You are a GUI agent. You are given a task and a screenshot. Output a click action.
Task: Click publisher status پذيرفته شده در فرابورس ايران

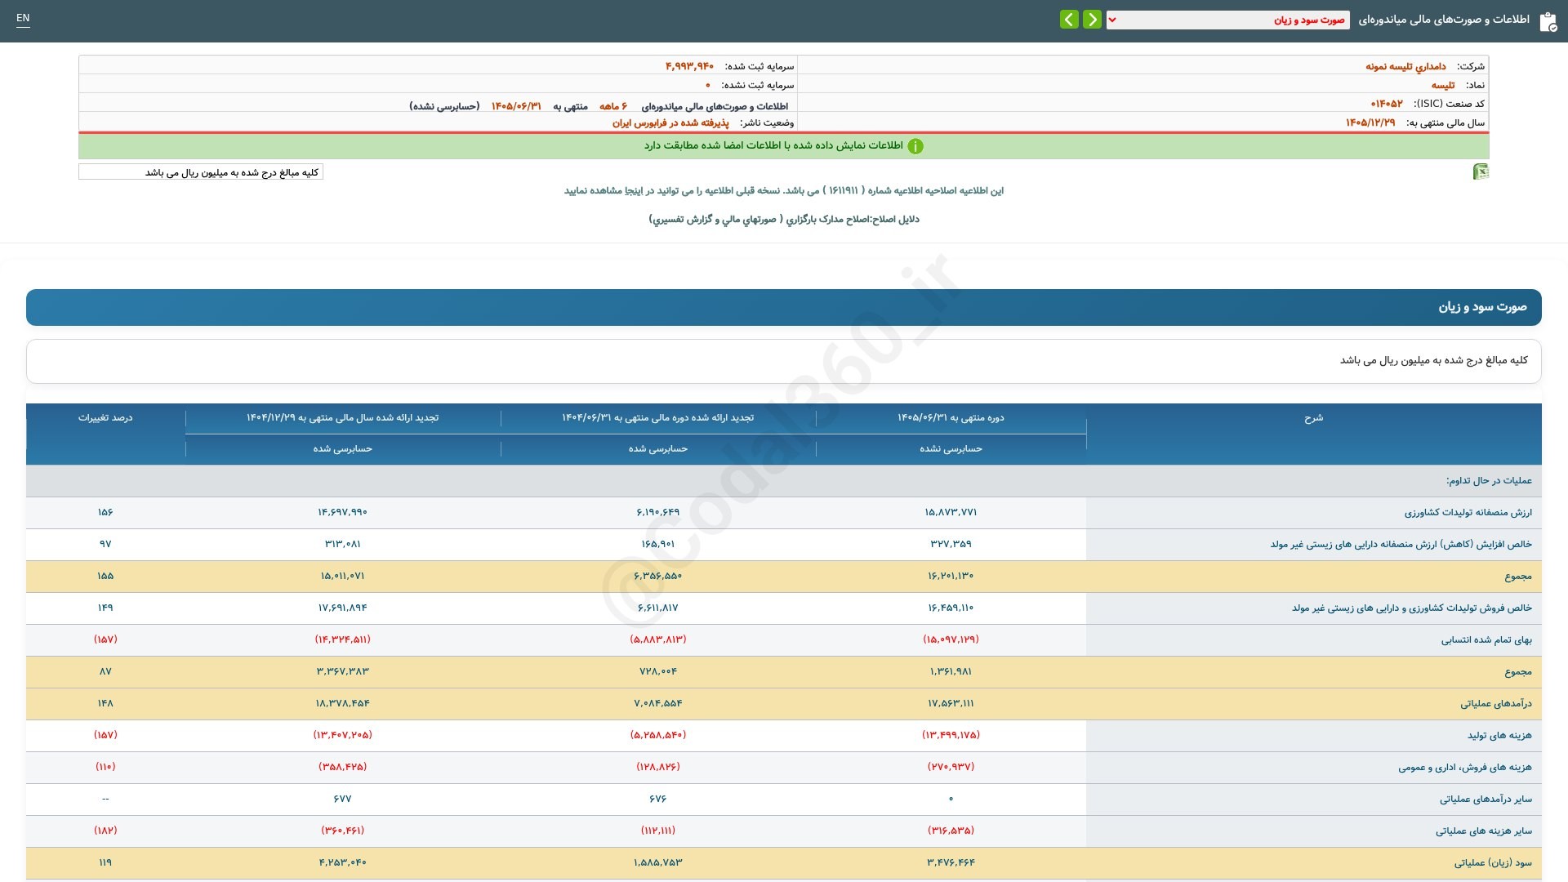[x=670, y=122]
